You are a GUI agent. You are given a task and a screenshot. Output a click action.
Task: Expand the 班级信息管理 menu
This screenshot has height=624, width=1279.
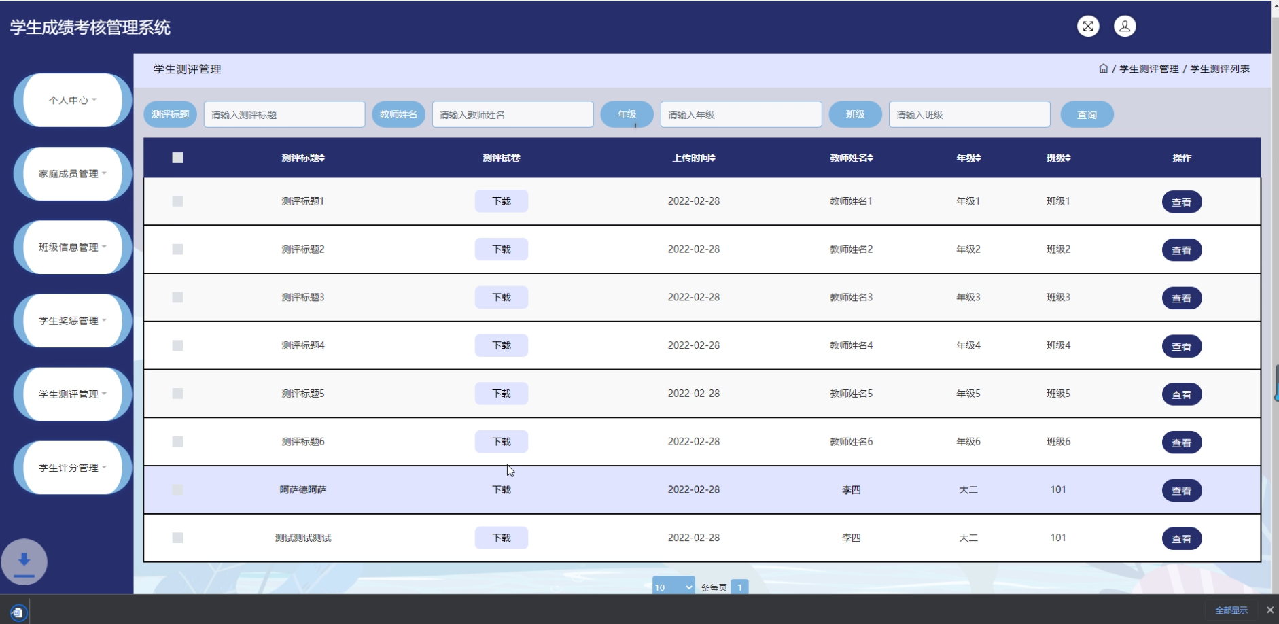(73, 247)
